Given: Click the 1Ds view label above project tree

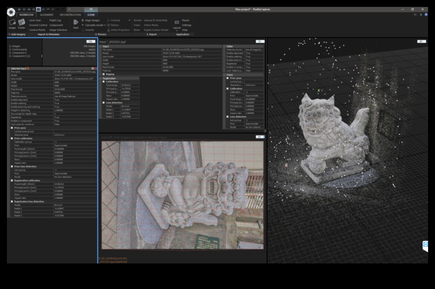Looking at the screenshot, I should [90, 41].
